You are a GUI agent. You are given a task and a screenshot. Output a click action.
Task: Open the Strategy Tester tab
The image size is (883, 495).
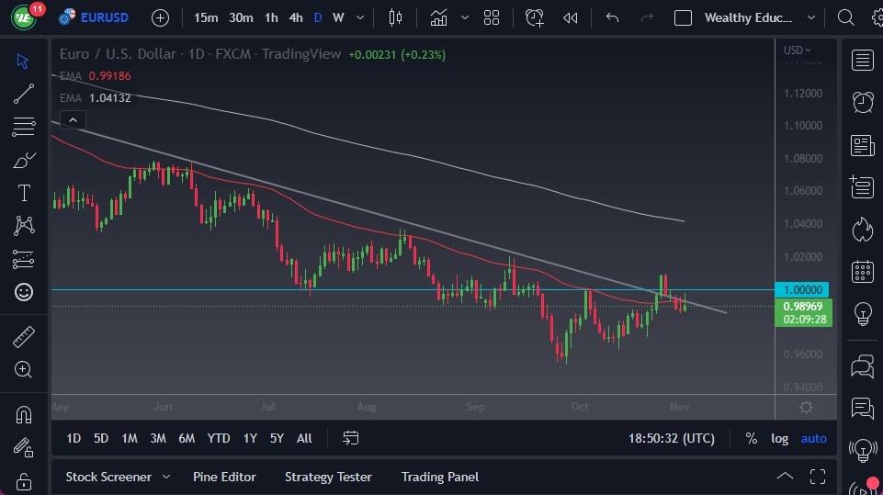[x=328, y=477]
